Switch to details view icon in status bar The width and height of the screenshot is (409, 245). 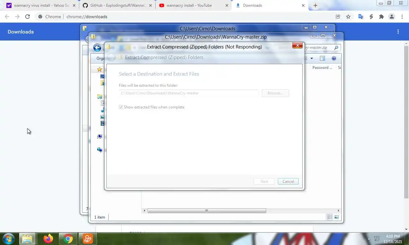tap(329, 217)
